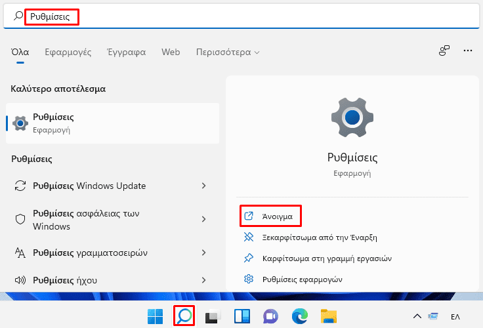Screen dimensions: 483x328
Task: Click the gear icon in the best match result
Action: (20, 123)
